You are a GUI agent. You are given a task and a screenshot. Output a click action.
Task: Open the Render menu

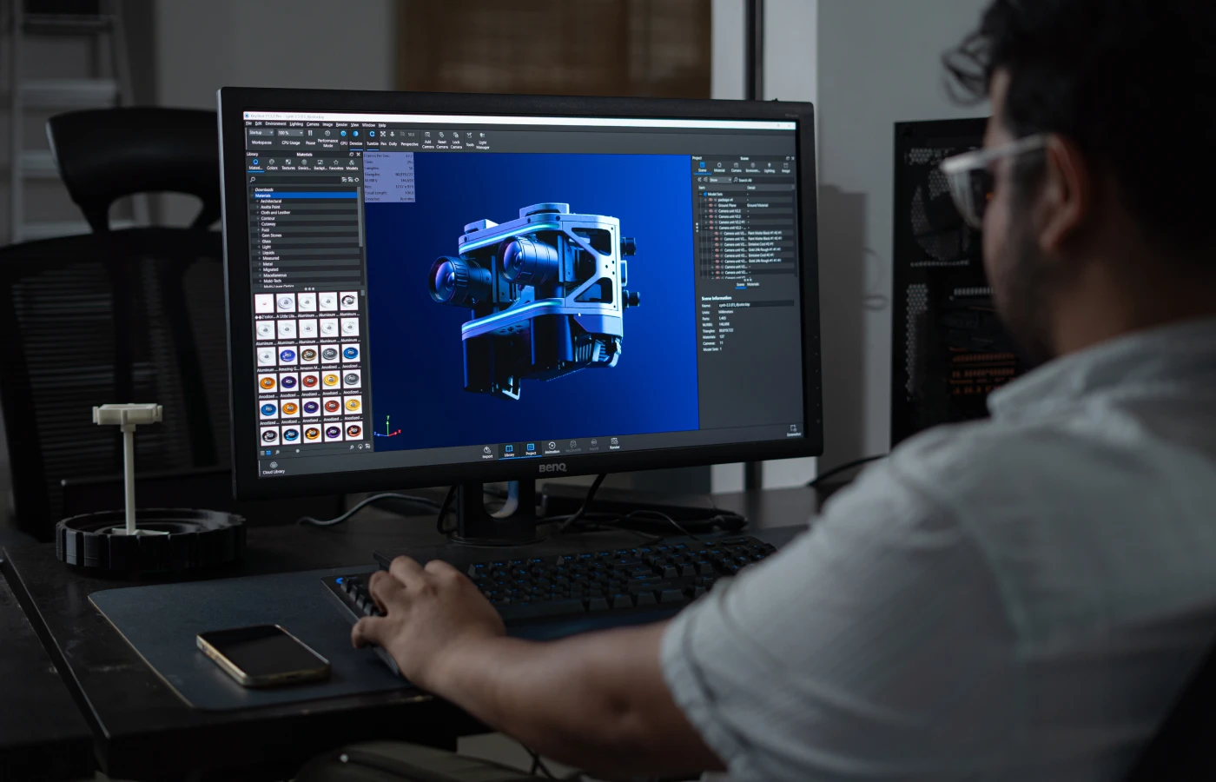tap(341, 124)
